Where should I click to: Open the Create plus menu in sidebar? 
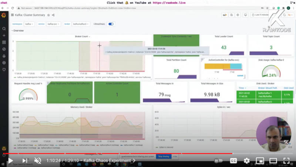4,35
